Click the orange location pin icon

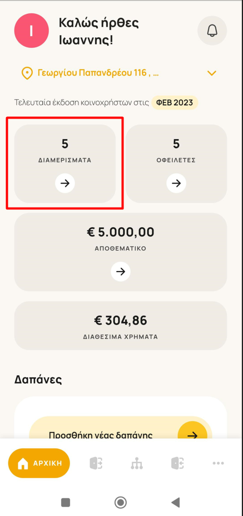pos(27,73)
